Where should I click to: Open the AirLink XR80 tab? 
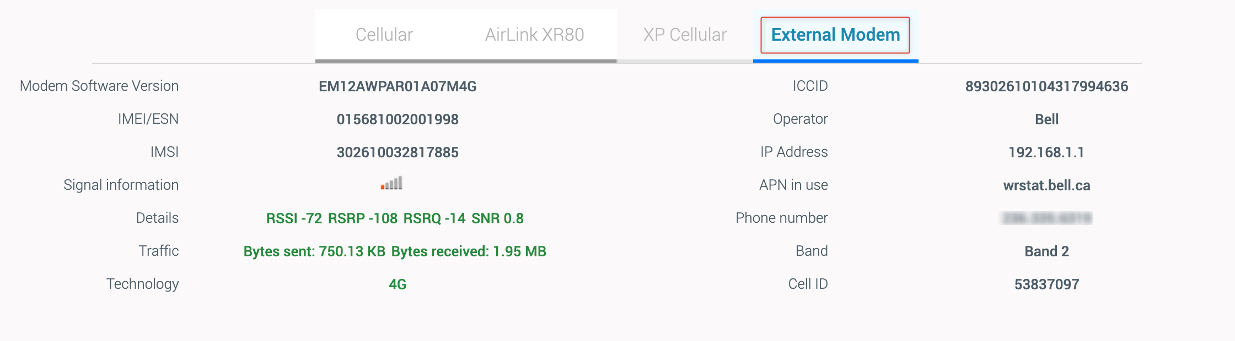(x=534, y=35)
